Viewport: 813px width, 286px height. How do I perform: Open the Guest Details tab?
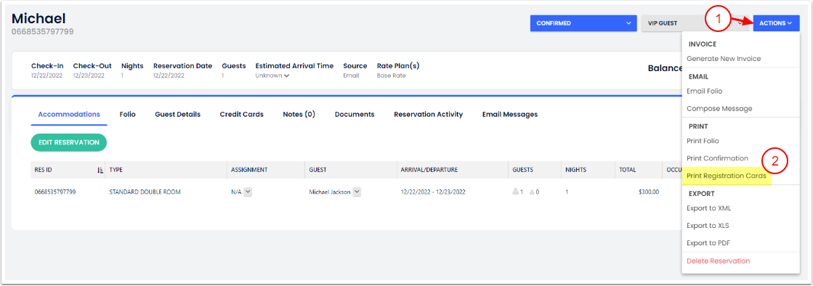tap(178, 115)
